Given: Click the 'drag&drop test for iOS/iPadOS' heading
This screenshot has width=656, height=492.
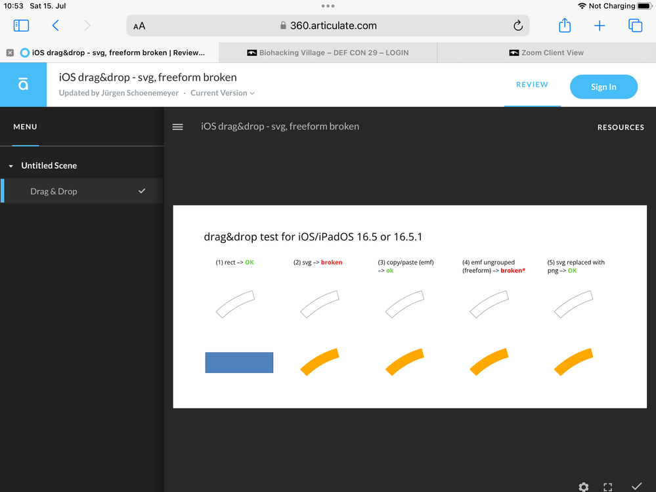Looking at the screenshot, I should (x=313, y=236).
